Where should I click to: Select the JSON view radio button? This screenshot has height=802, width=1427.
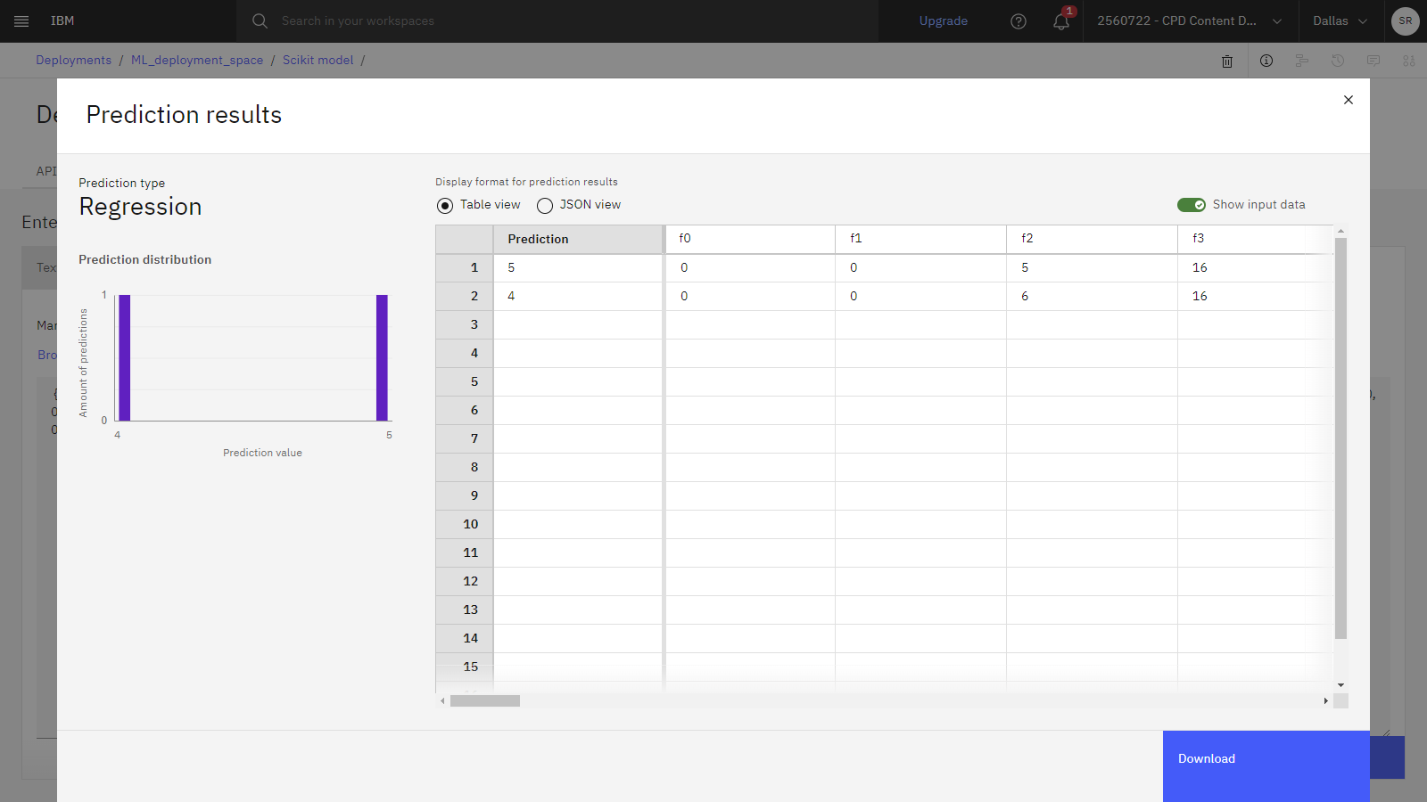[x=544, y=205]
